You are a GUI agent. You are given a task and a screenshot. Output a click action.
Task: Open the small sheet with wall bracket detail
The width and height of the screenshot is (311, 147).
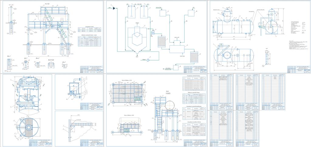(x=79, y=129)
